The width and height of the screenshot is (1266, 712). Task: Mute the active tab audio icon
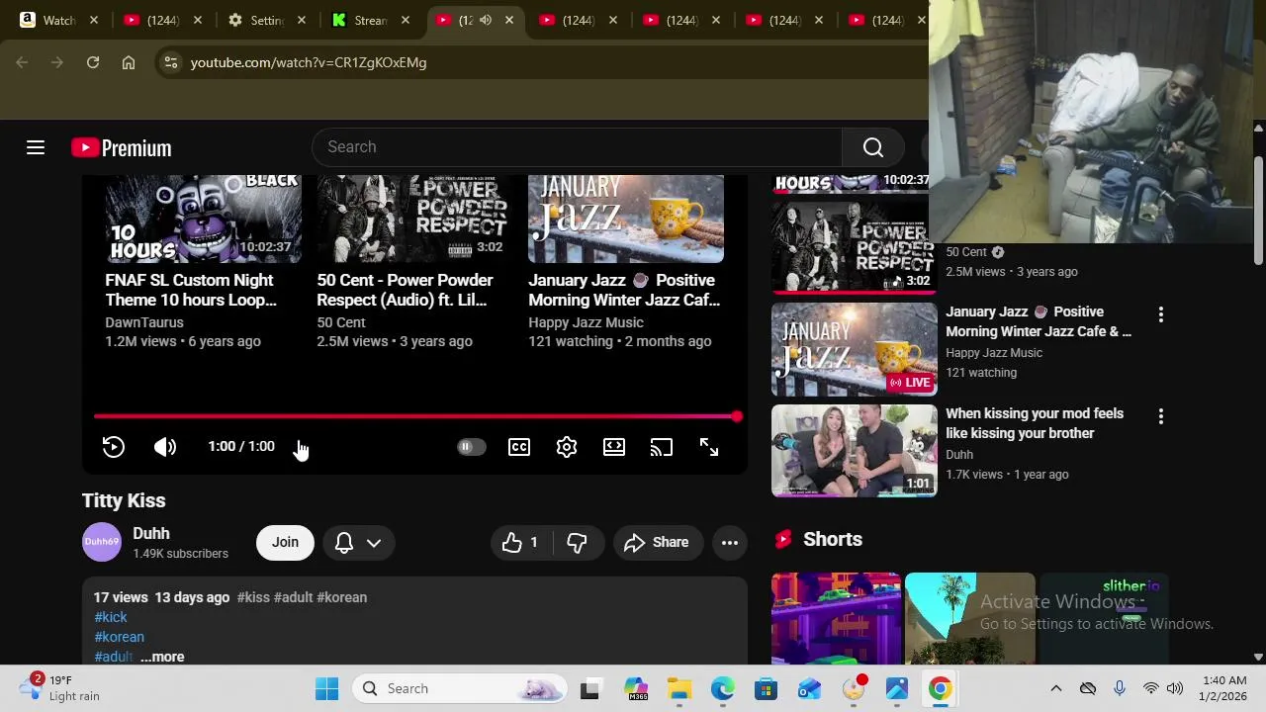[x=486, y=20]
